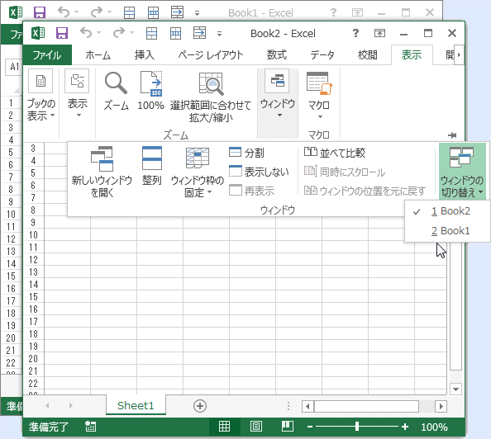Screen dimensions: 491x439
Task: Switch to Page Layout view in status bar
Action: coord(256,427)
